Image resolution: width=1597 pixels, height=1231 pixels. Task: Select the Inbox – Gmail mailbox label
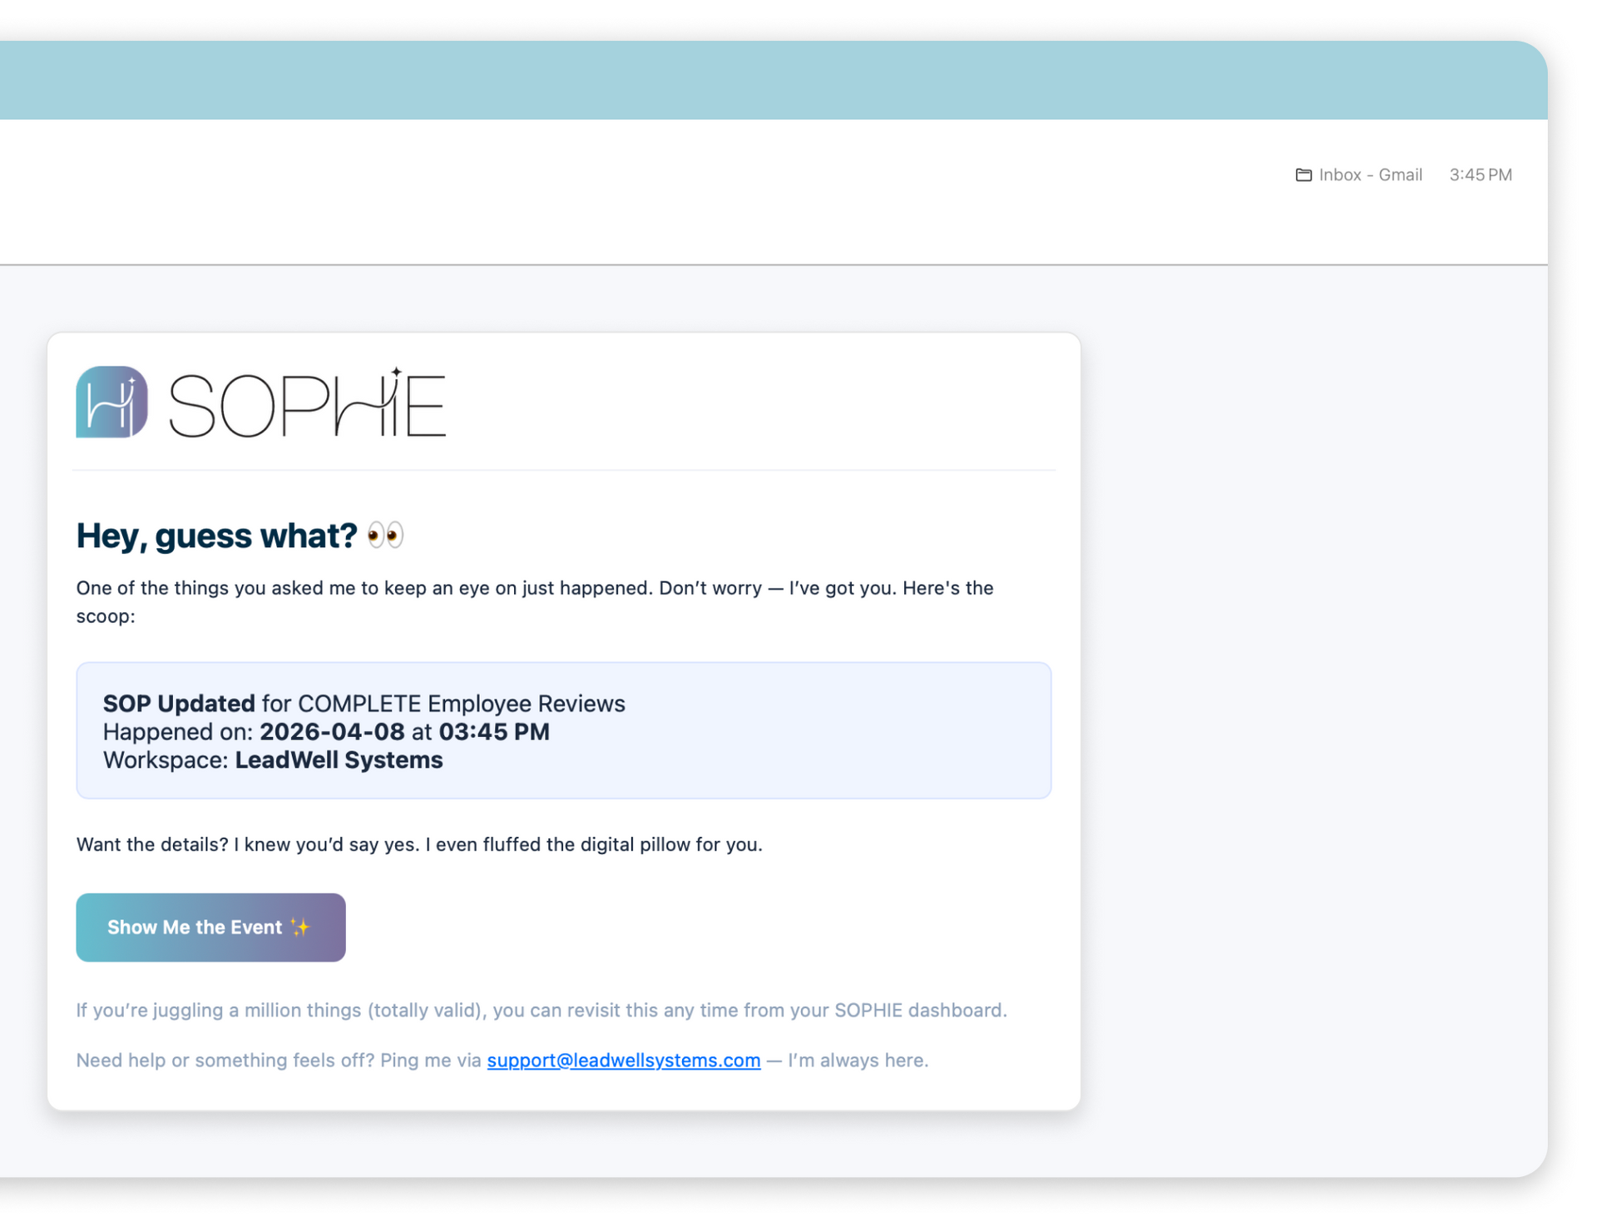point(1370,175)
